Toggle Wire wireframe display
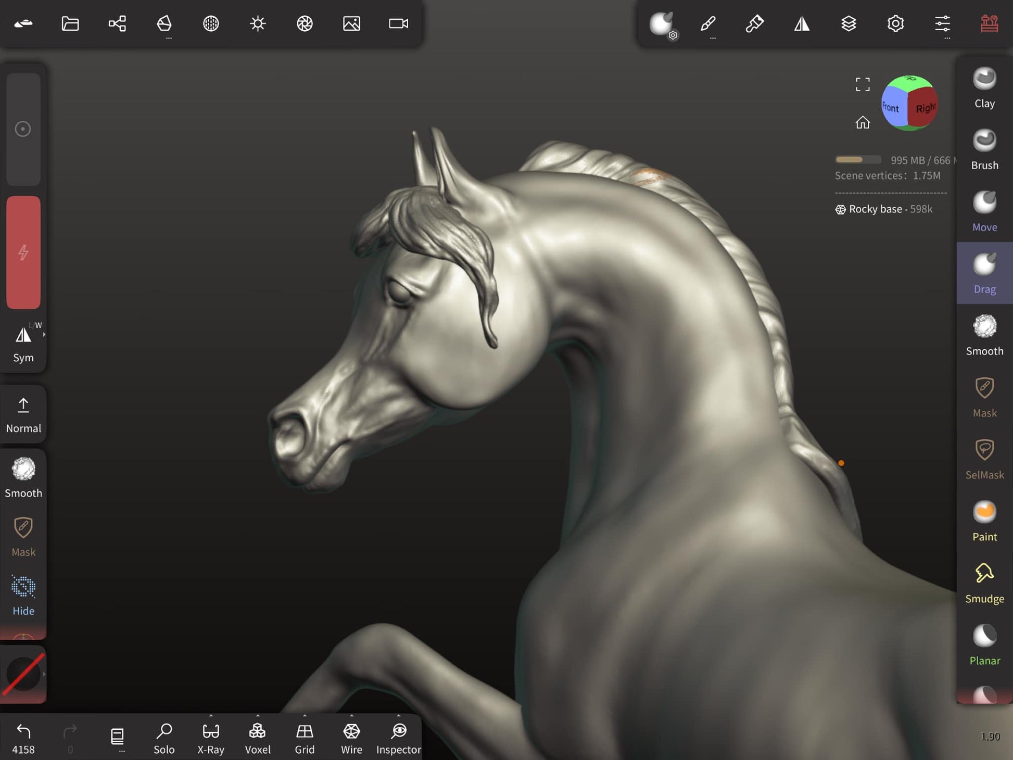Screen dimensions: 1013x760 coord(351,738)
